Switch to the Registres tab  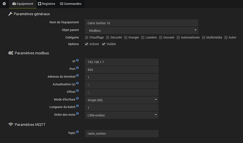[x=46, y=4]
